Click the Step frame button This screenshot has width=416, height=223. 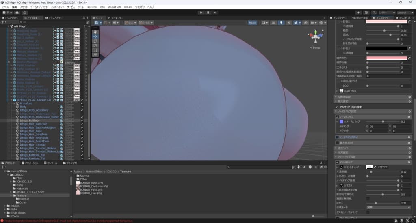(x=216, y=13)
